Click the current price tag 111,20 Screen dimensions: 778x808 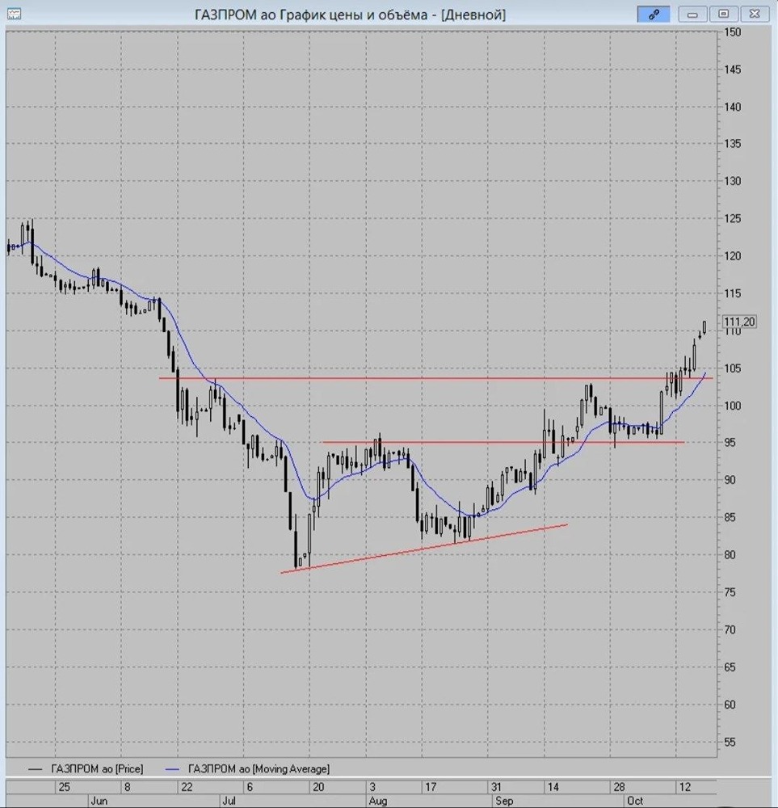[739, 322]
